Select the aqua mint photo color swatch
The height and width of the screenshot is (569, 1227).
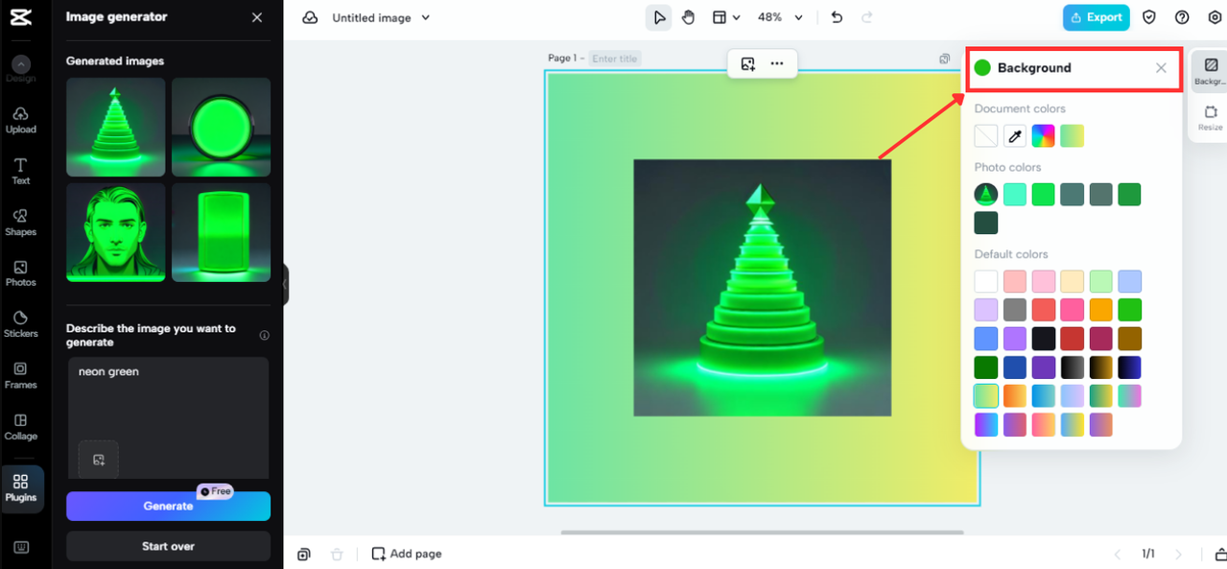click(x=1015, y=195)
